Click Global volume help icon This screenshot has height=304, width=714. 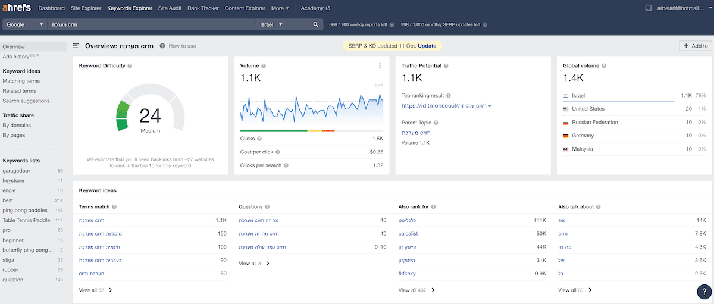coord(605,66)
